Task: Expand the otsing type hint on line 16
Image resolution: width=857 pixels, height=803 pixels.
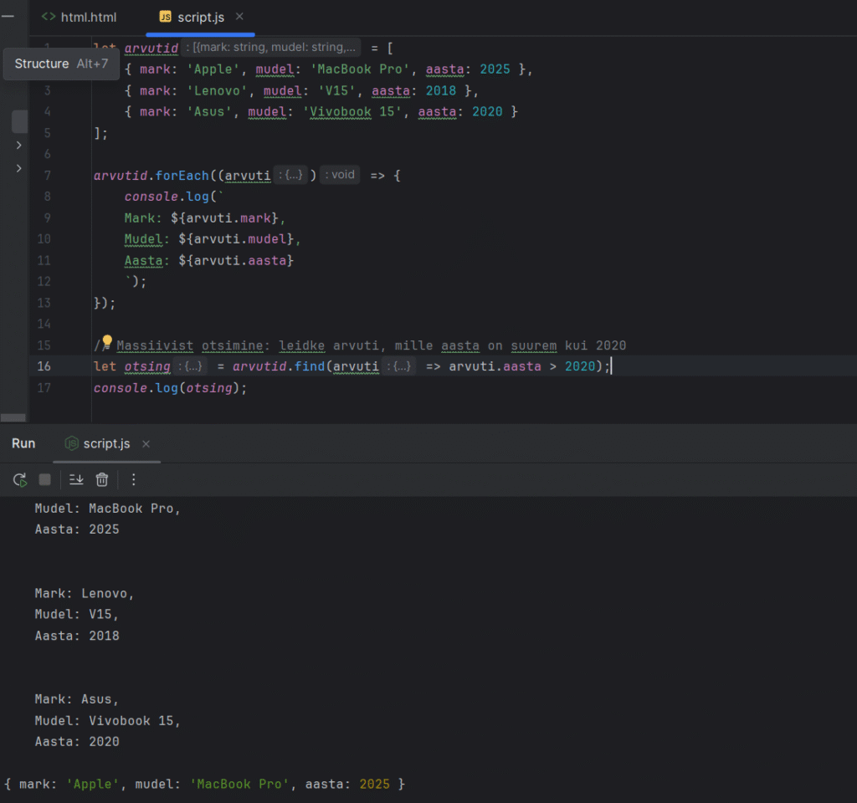Action: pos(191,366)
